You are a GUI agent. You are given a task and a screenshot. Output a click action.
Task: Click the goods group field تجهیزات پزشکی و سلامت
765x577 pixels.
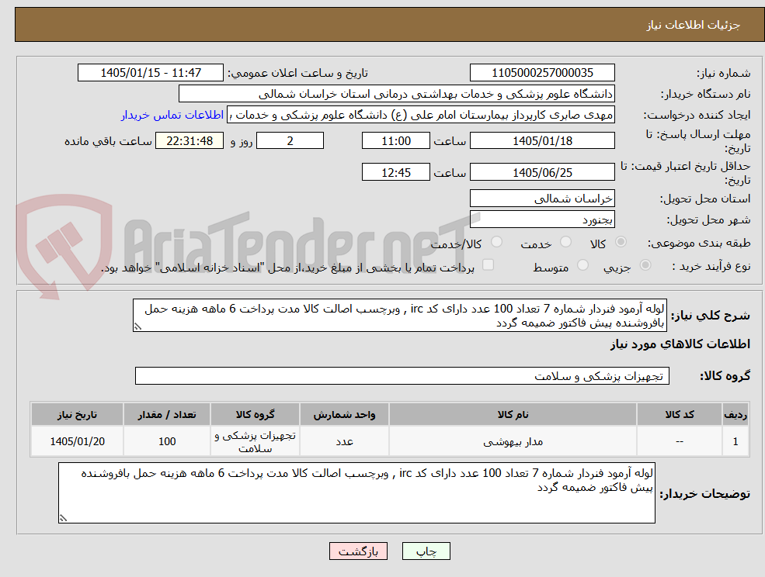pos(402,375)
